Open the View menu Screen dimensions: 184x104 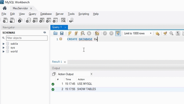(22, 14)
